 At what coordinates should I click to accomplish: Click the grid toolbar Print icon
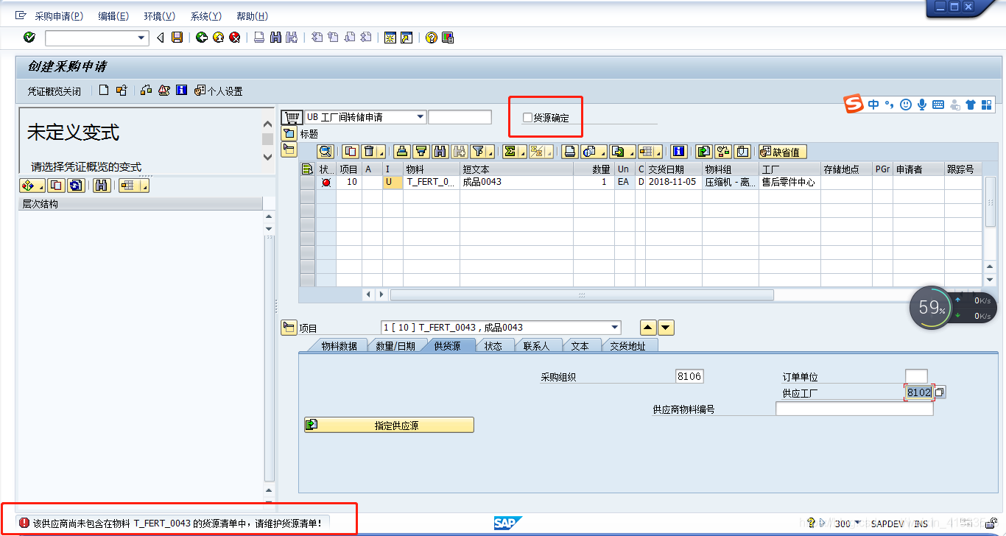pyautogui.click(x=569, y=152)
